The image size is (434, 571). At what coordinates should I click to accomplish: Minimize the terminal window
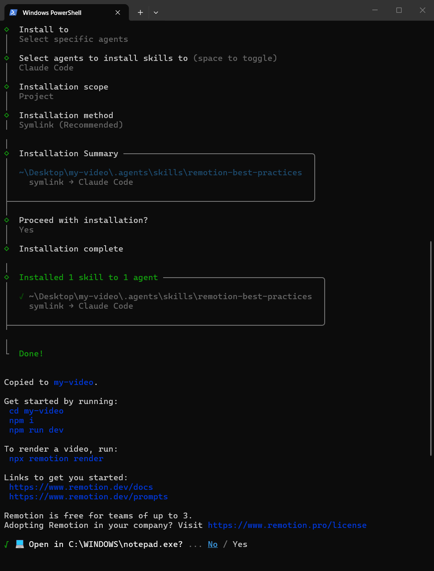375,10
